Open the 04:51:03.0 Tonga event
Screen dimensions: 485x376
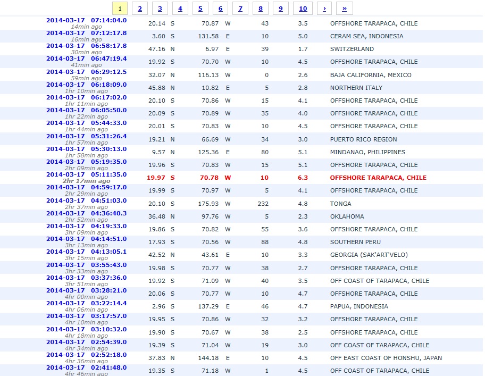[86, 200]
